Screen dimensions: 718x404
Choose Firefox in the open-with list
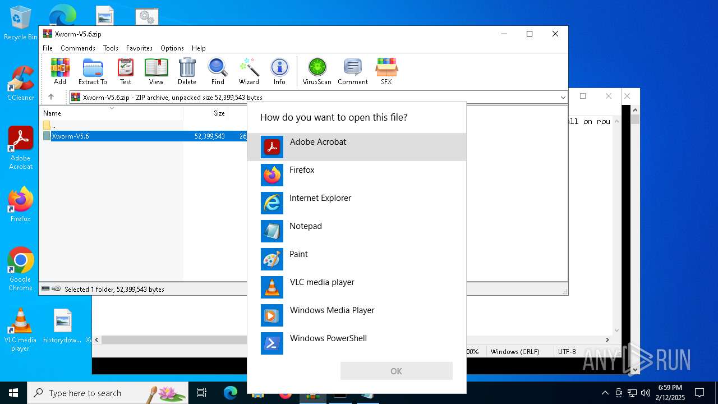pos(357,175)
